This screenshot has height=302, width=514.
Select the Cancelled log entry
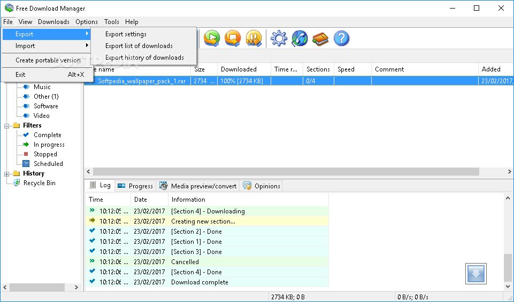pyautogui.click(x=207, y=262)
